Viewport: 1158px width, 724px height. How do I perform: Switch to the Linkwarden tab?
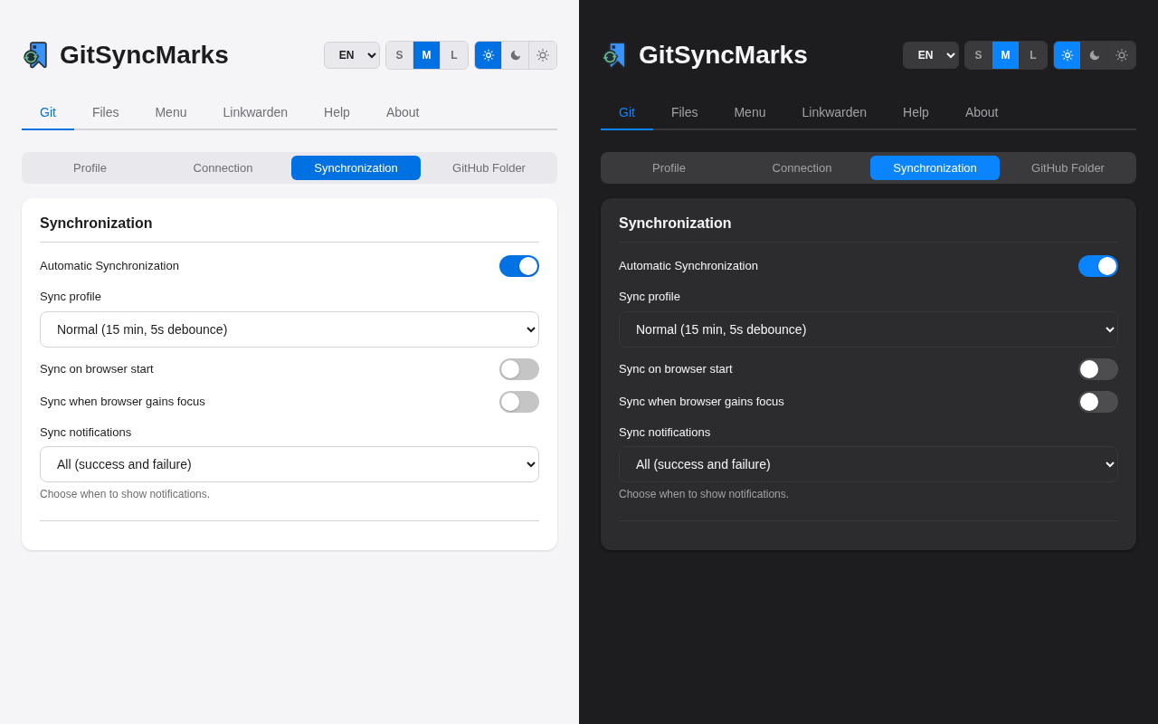click(x=255, y=112)
